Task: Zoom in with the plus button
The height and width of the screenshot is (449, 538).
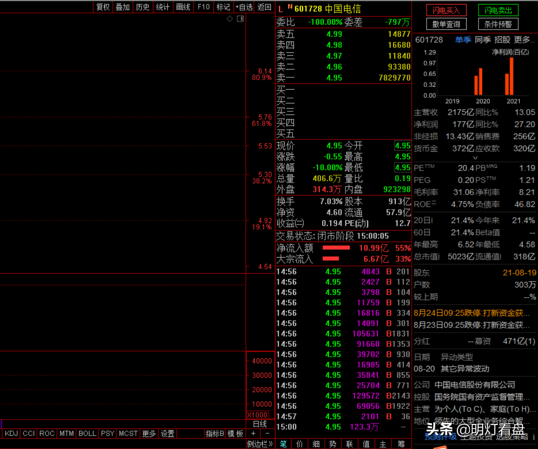Action: 253,433
